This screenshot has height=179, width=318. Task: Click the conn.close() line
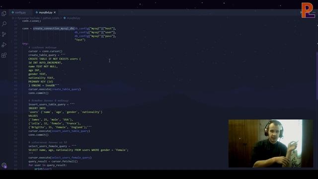point(31,21)
